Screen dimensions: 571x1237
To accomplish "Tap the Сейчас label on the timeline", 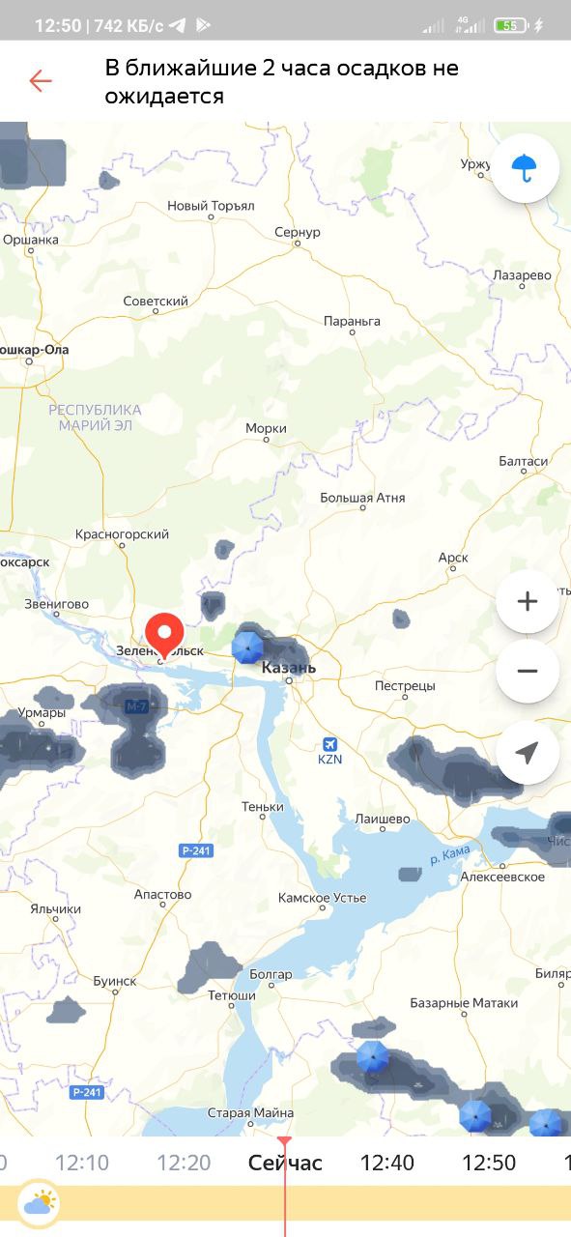I will (x=285, y=1163).
